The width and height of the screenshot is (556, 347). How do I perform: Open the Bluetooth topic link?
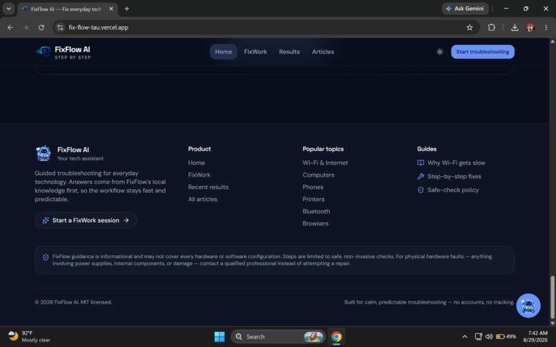point(317,211)
